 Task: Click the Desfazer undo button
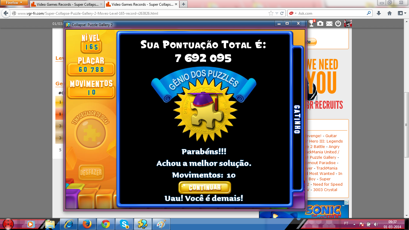[91, 172]
